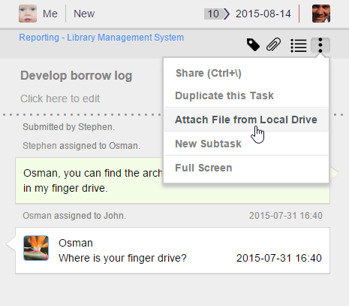The height and width of the screenshot is (306, 349).
Task: Click 'Submitted by Stephen.' log entry
Action: (68, 127)
